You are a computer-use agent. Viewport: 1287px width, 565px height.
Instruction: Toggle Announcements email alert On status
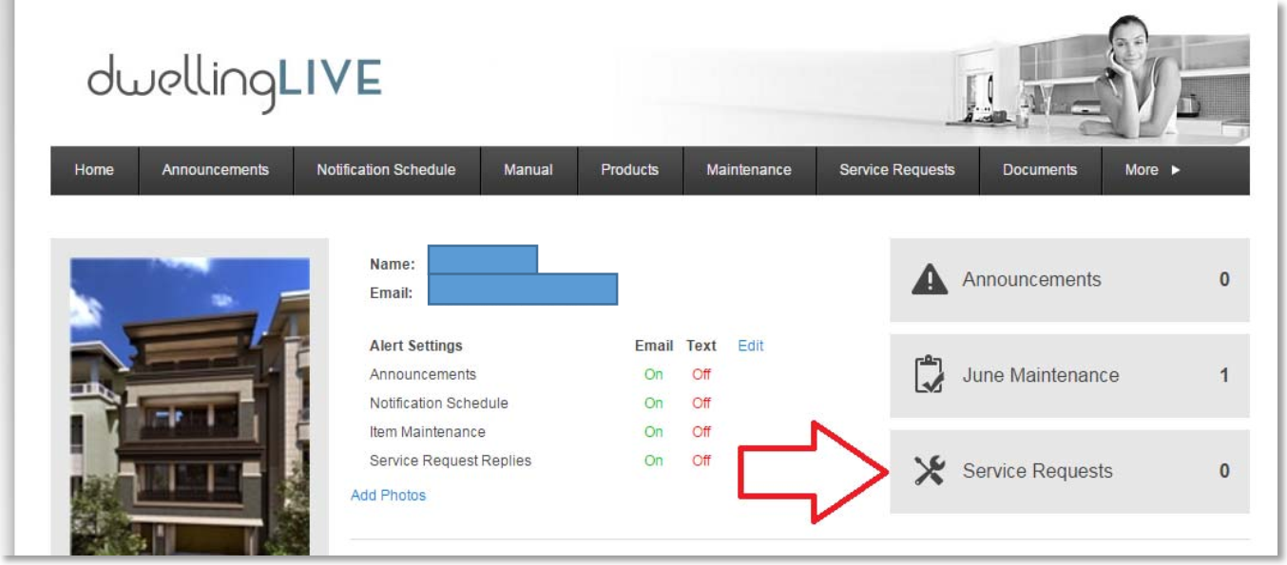[x=654, y=375]
